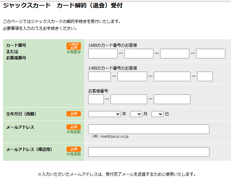The height and width of the screenshot is (185, 231).
Task: Click second box of 16-digit card number
Action: (x=139, y=54)
